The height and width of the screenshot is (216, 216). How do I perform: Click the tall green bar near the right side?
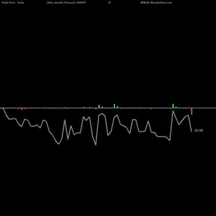tap(173, 106)
